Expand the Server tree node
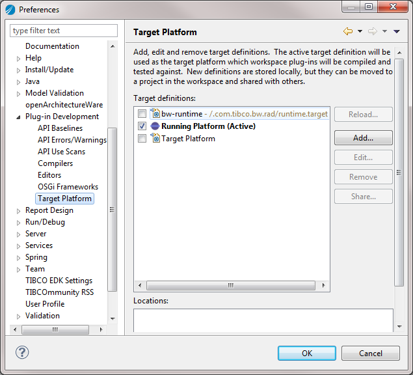413x375 pixels. [18, 234]
